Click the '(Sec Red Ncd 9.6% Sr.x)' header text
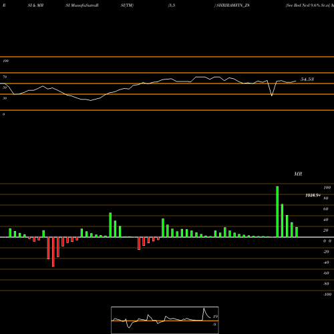The width and height of the screenshot is (334, 334). point(307,5)
